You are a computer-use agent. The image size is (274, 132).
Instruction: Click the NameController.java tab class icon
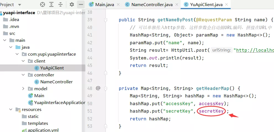(128, 4)
